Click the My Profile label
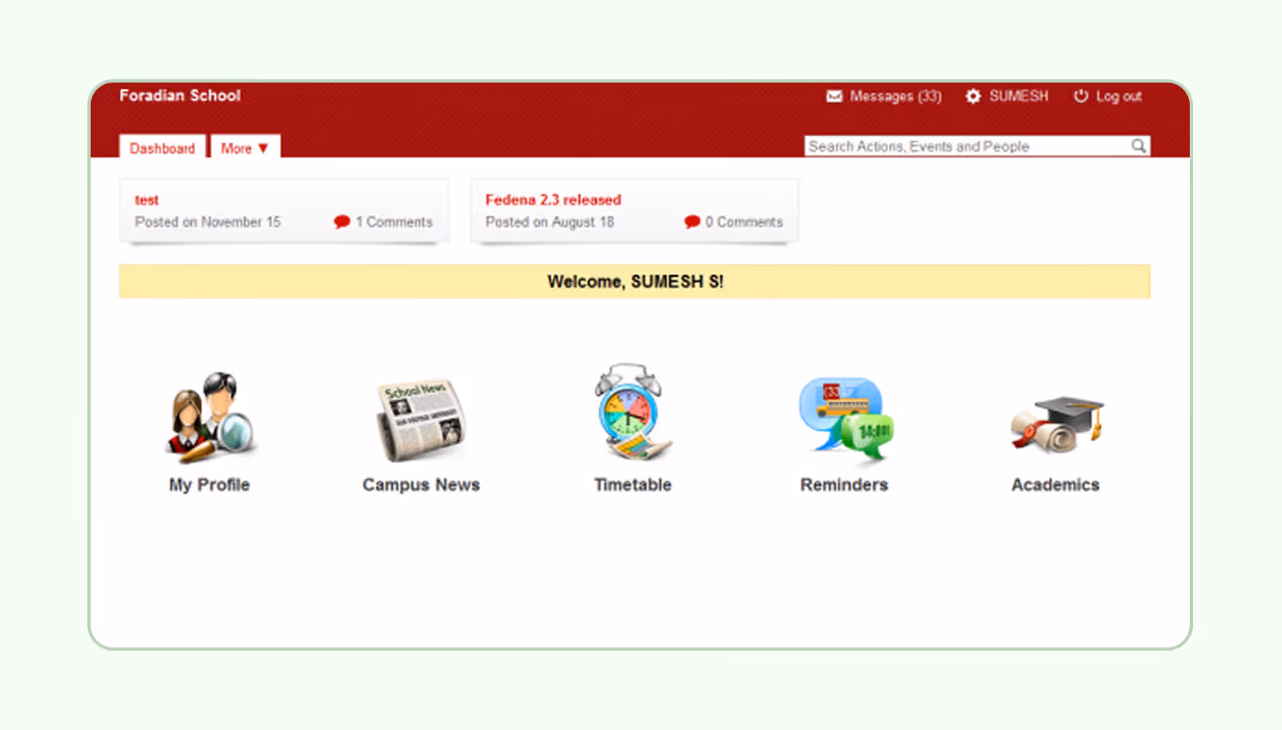1282x730 pixels. point(210,485)
